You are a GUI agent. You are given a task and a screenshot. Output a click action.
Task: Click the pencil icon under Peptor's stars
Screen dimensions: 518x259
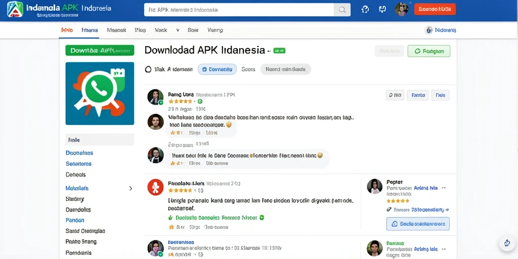(389, 209)
